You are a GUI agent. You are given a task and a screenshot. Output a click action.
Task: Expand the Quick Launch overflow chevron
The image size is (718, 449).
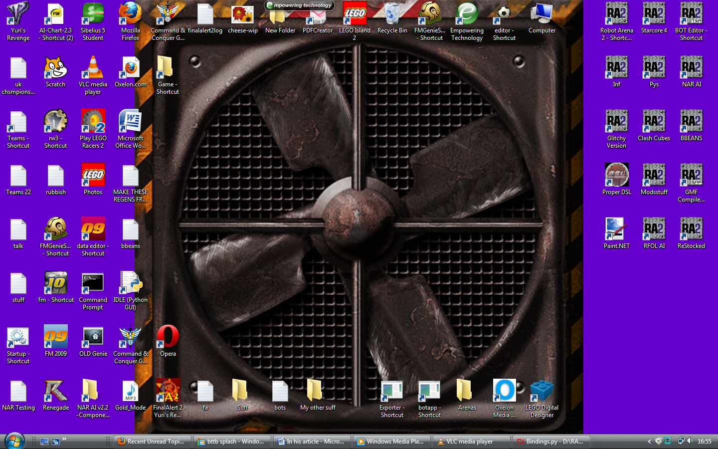coord(64,439)
